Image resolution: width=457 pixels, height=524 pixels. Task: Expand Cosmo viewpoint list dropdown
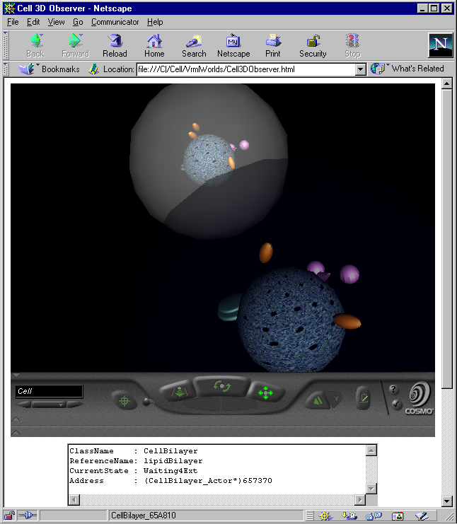tap(61, 404)
